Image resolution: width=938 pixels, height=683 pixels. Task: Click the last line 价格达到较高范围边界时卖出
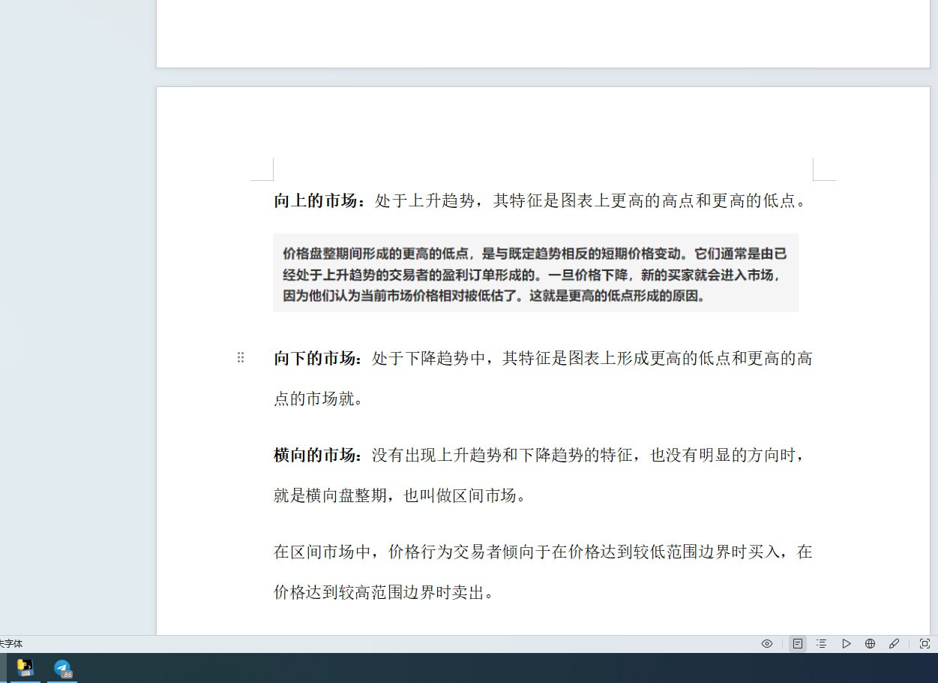(x=382, y=593)
